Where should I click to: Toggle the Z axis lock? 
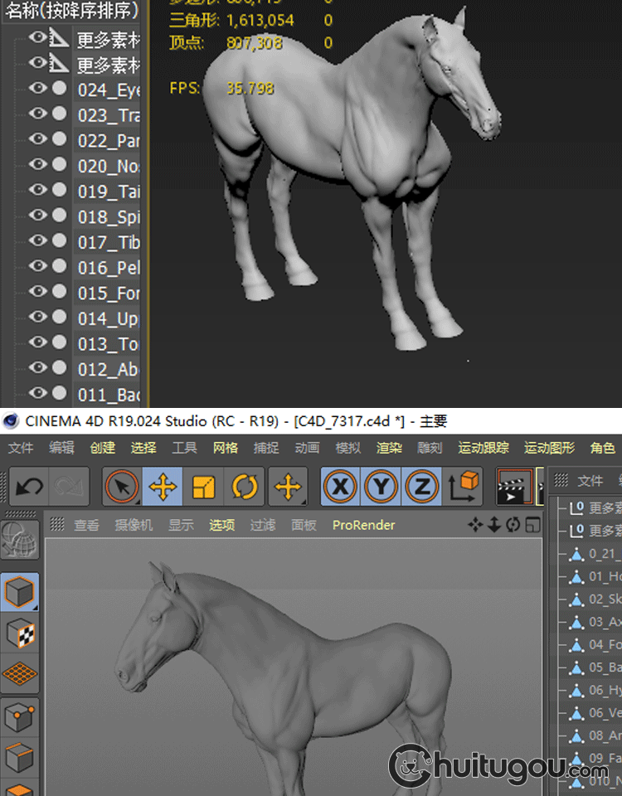420,487
